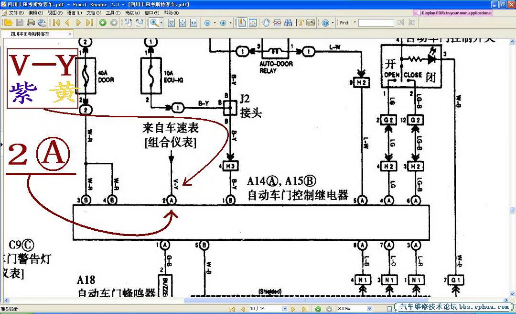
Task: Open the 高级(A) menu
Action: pyautogui.click(x=133, y=13)
